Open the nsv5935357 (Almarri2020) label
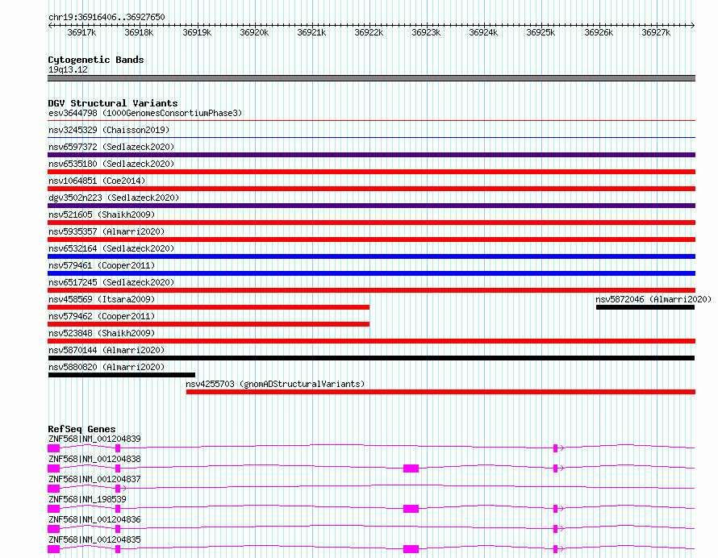Screen dimensions: 718x558 coord(106,231)
